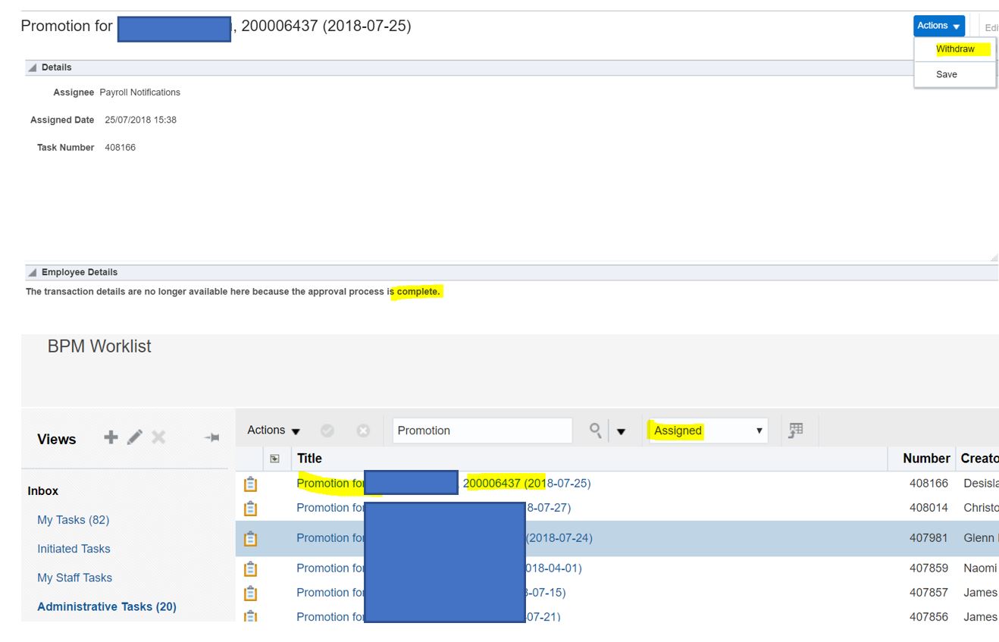Viewport: 999px width, 642px height.
Task: Collapse the Details section triangle
Action: [33, 67]
